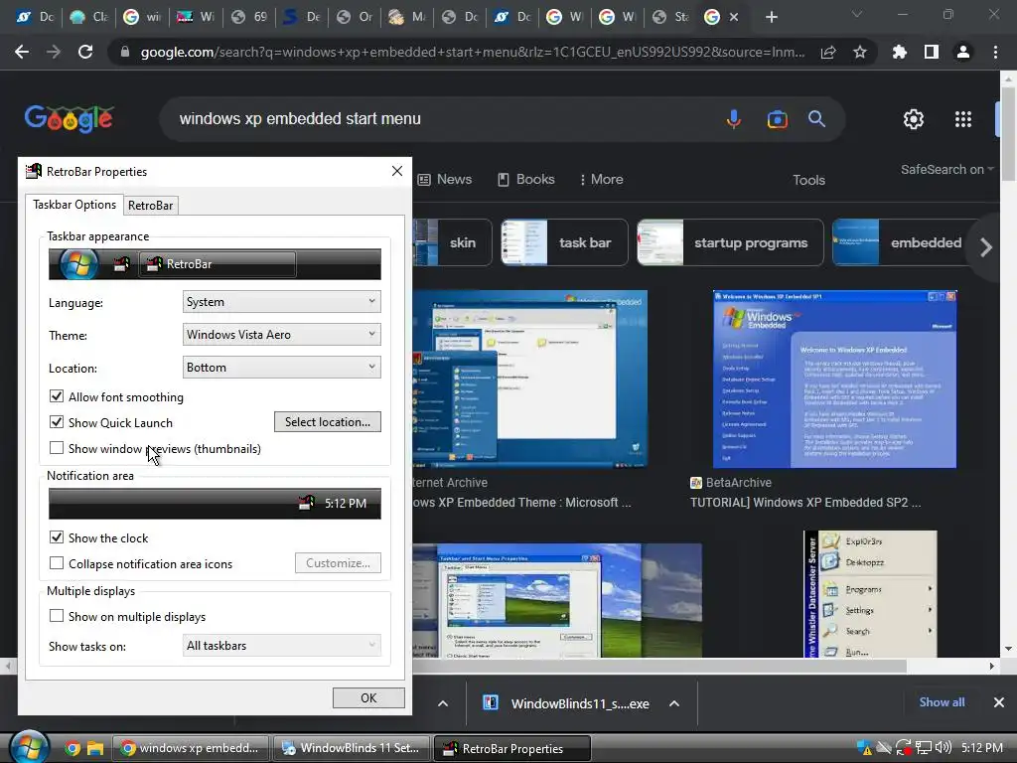Click Show all downloads

[942, 702]
